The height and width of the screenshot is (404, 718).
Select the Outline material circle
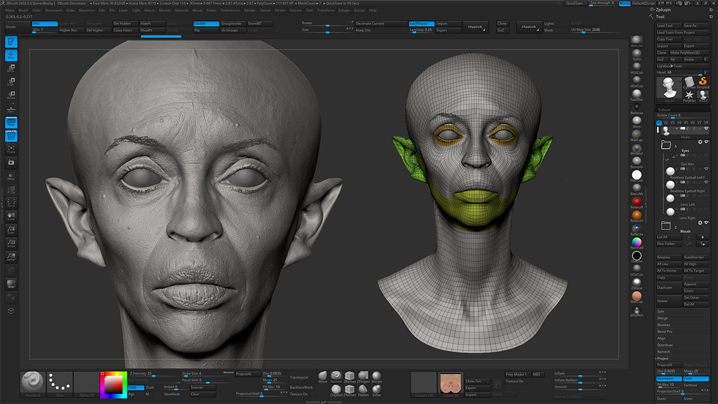[637, 255]
